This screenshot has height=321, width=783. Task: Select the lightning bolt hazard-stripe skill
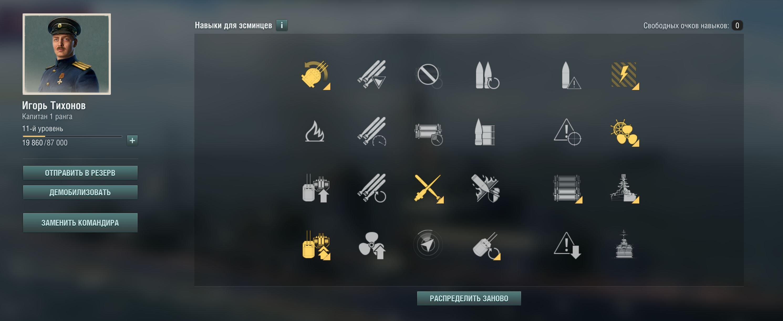tap(625, 75)
